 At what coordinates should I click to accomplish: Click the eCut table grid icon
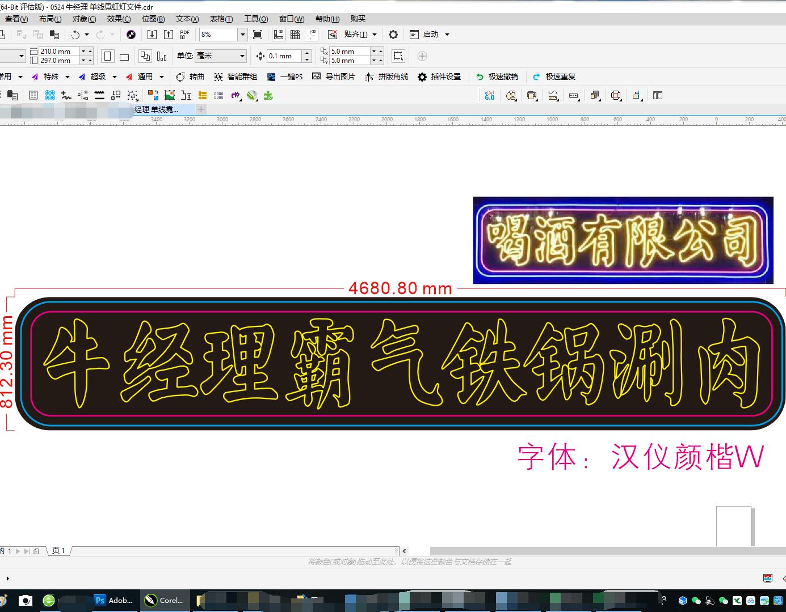pyautogui.click(x=658, y=95)
